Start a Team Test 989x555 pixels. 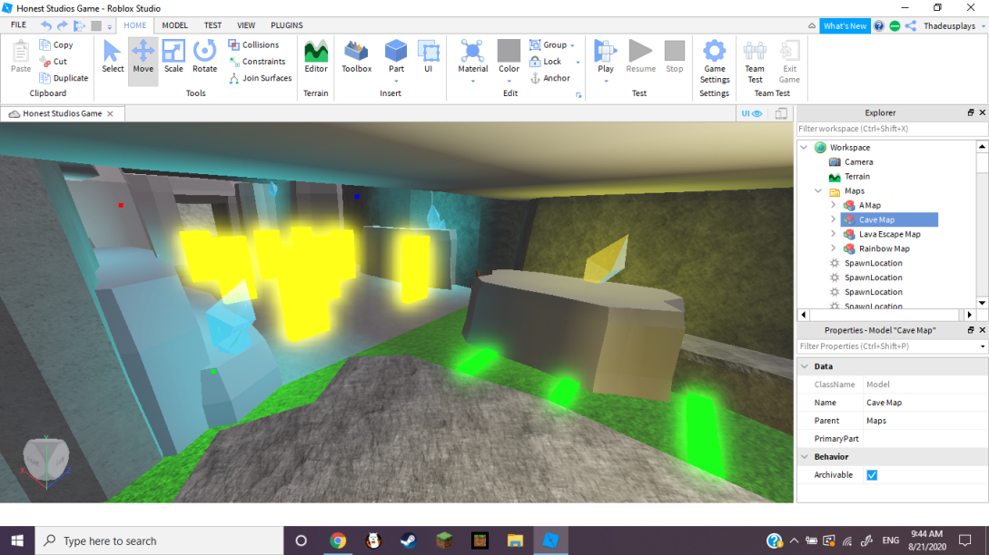[x=755, y=62]
